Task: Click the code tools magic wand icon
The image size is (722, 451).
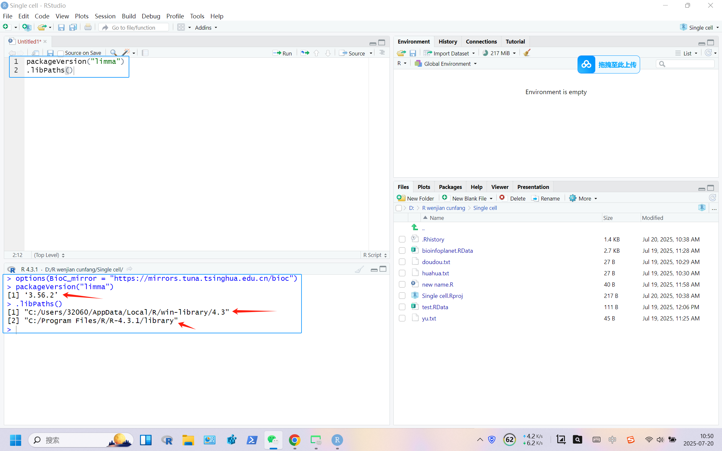Action: pos(126,53)
